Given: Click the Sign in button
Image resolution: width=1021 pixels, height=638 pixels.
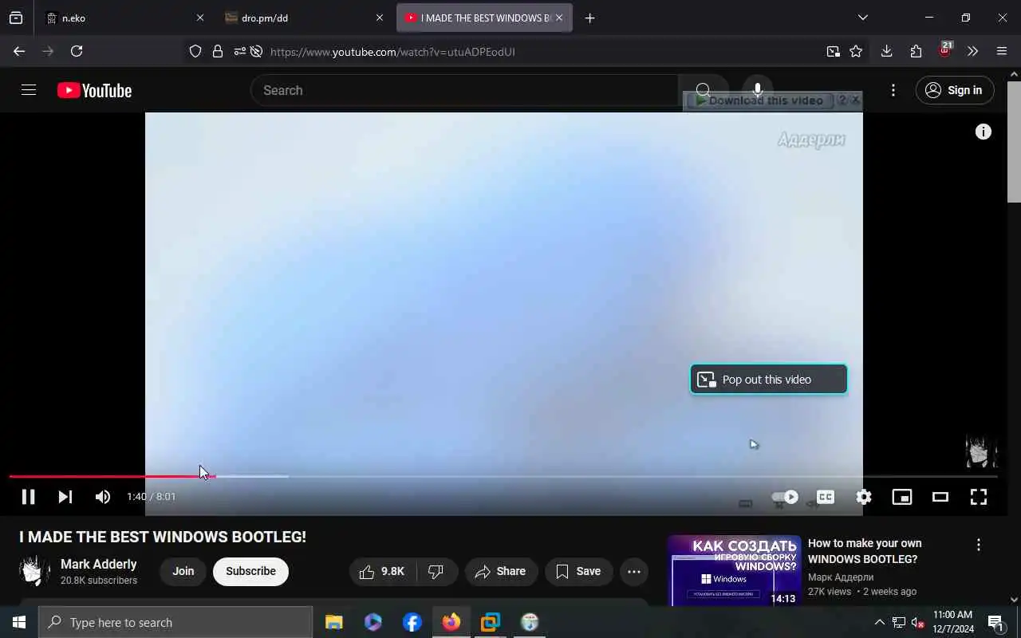Looking at the screenshot, I should coord(955,90).
